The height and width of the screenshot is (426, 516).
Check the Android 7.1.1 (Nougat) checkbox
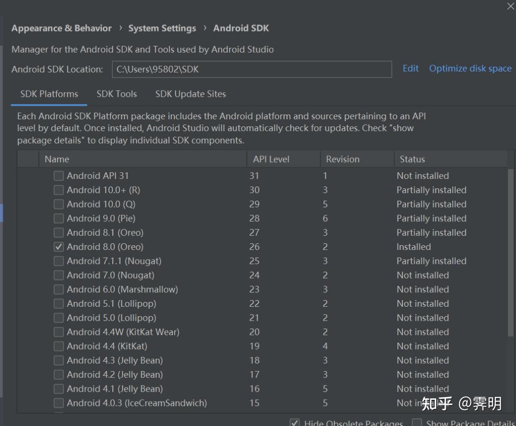click(x=59, y=261)
